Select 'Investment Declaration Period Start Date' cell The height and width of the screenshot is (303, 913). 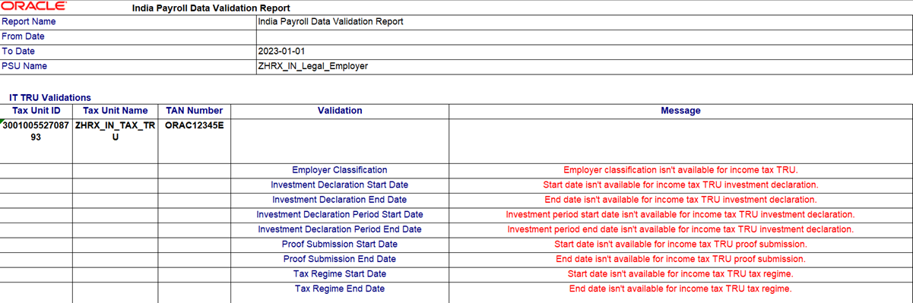[x=340, y=214]
